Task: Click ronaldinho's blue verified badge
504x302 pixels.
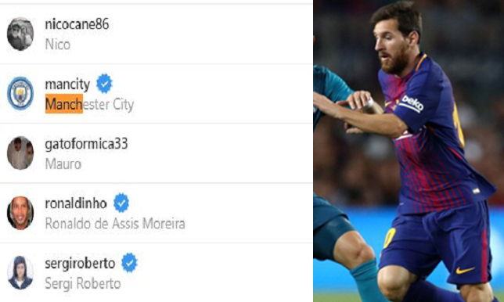Action: click(x=121, y=203)
